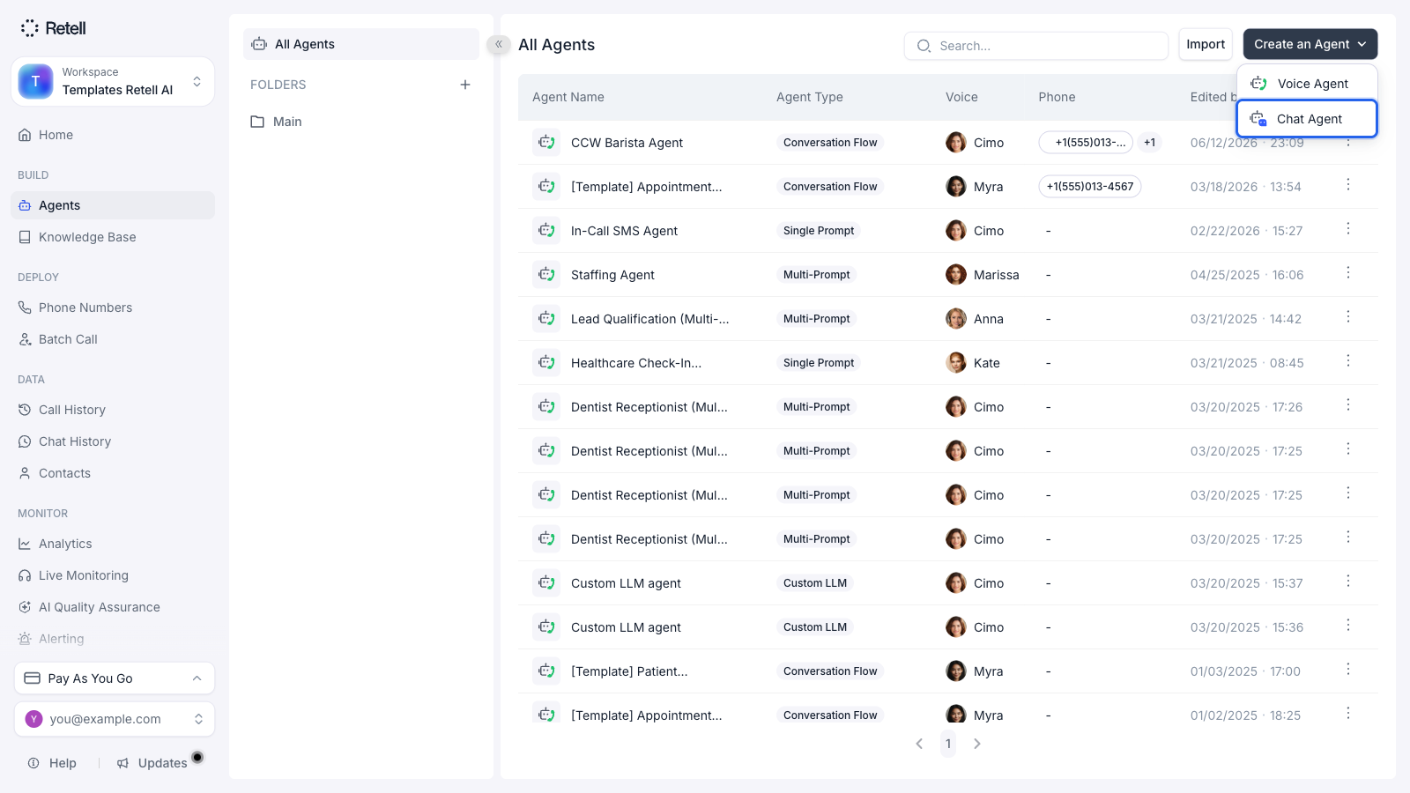Open three-dot menu for In-Call SMS Agent
The image size is (1410, 793).
click(x=1347, y=229)
